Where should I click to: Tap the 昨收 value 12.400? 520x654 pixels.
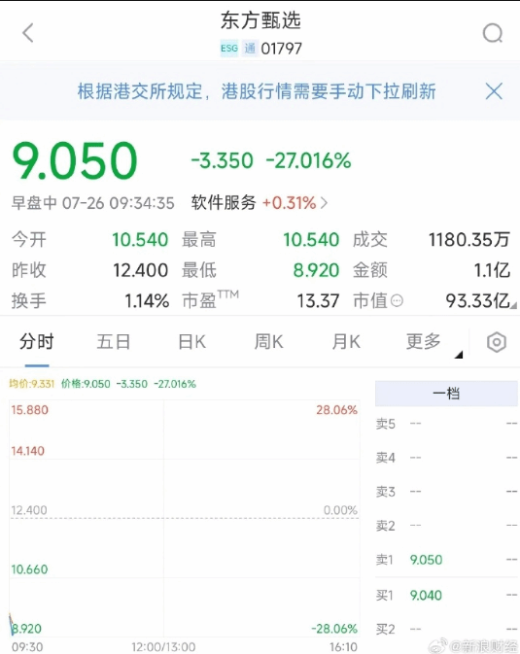[x=140, y=270]
